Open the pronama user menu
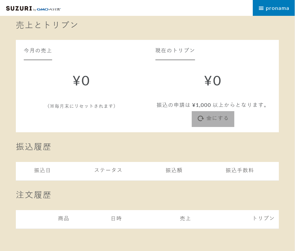Screen dimensions: 295x251 277,8
